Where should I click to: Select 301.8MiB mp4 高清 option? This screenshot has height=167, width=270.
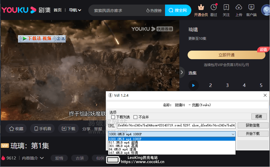(x=172, y=146)
